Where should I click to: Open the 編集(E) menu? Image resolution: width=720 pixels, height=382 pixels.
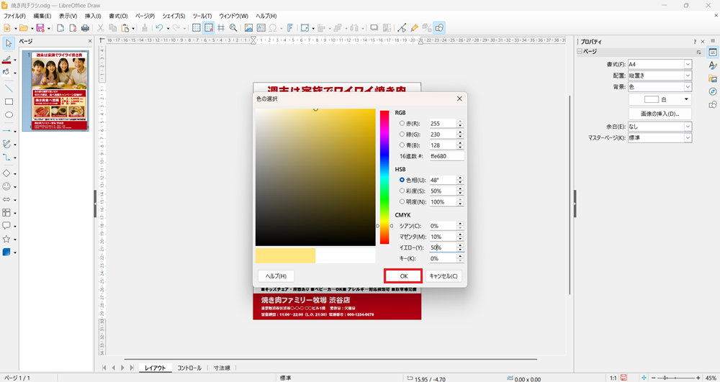[42, 16]
